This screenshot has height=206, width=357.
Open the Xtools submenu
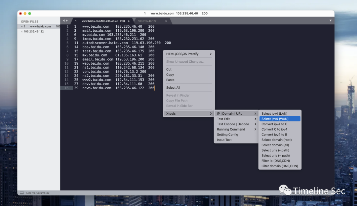[189, 114]
